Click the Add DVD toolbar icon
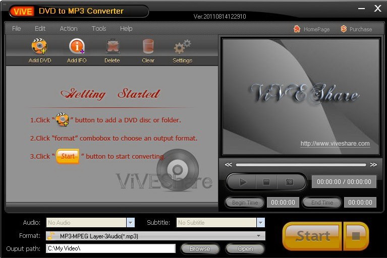Image resolution: width=387 pixels, height=258 pixels. click(39, 46)
